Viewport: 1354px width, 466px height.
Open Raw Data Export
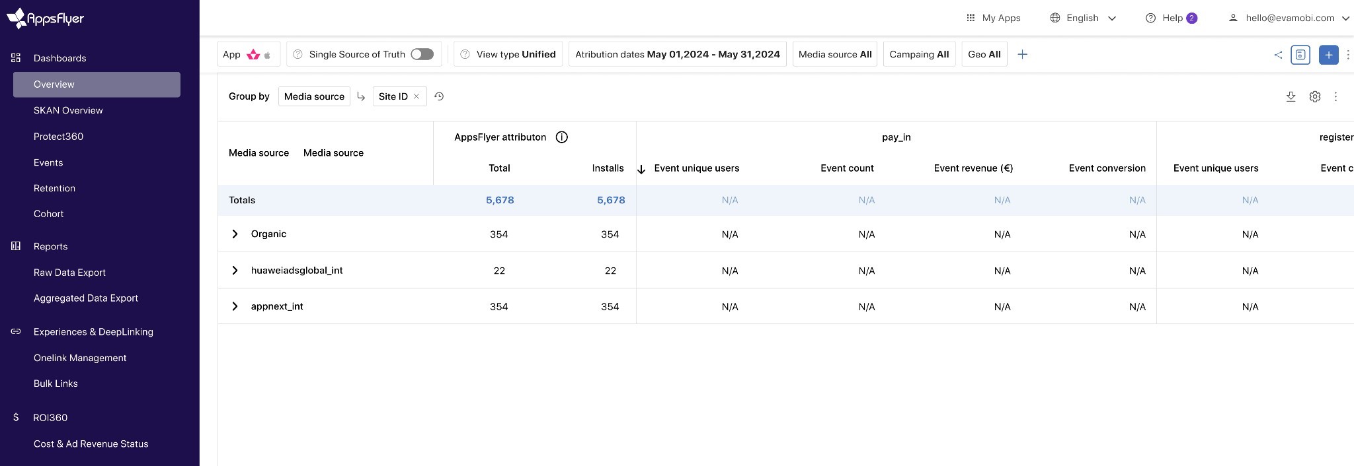click(69, 273)
